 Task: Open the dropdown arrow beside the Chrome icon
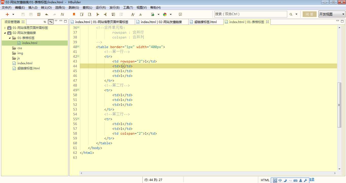pos(171,14)
